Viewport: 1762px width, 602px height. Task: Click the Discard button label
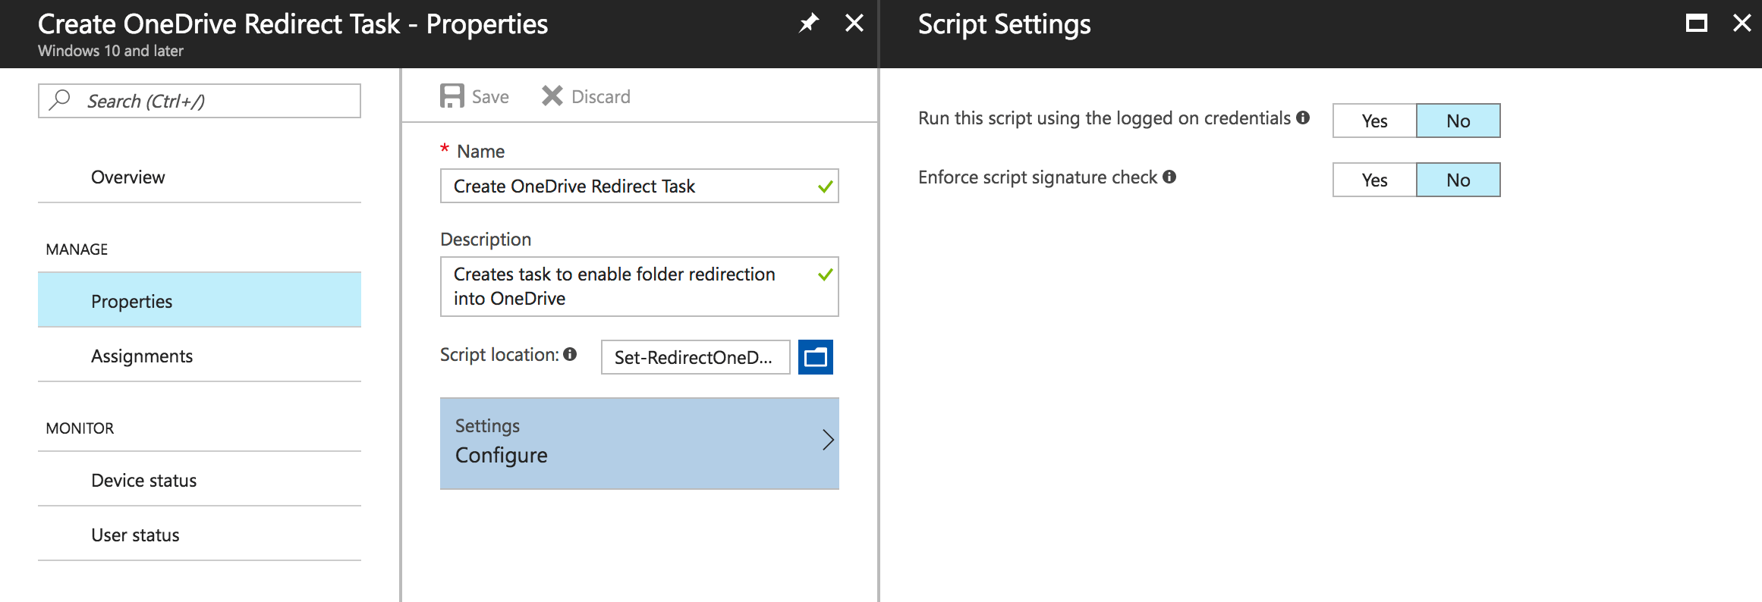click(601, 97)
